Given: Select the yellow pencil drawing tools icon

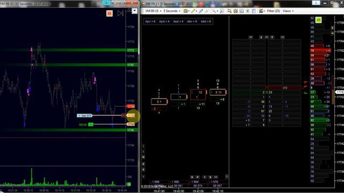Looking at the screenshot, I should click(x=193, y=11).
